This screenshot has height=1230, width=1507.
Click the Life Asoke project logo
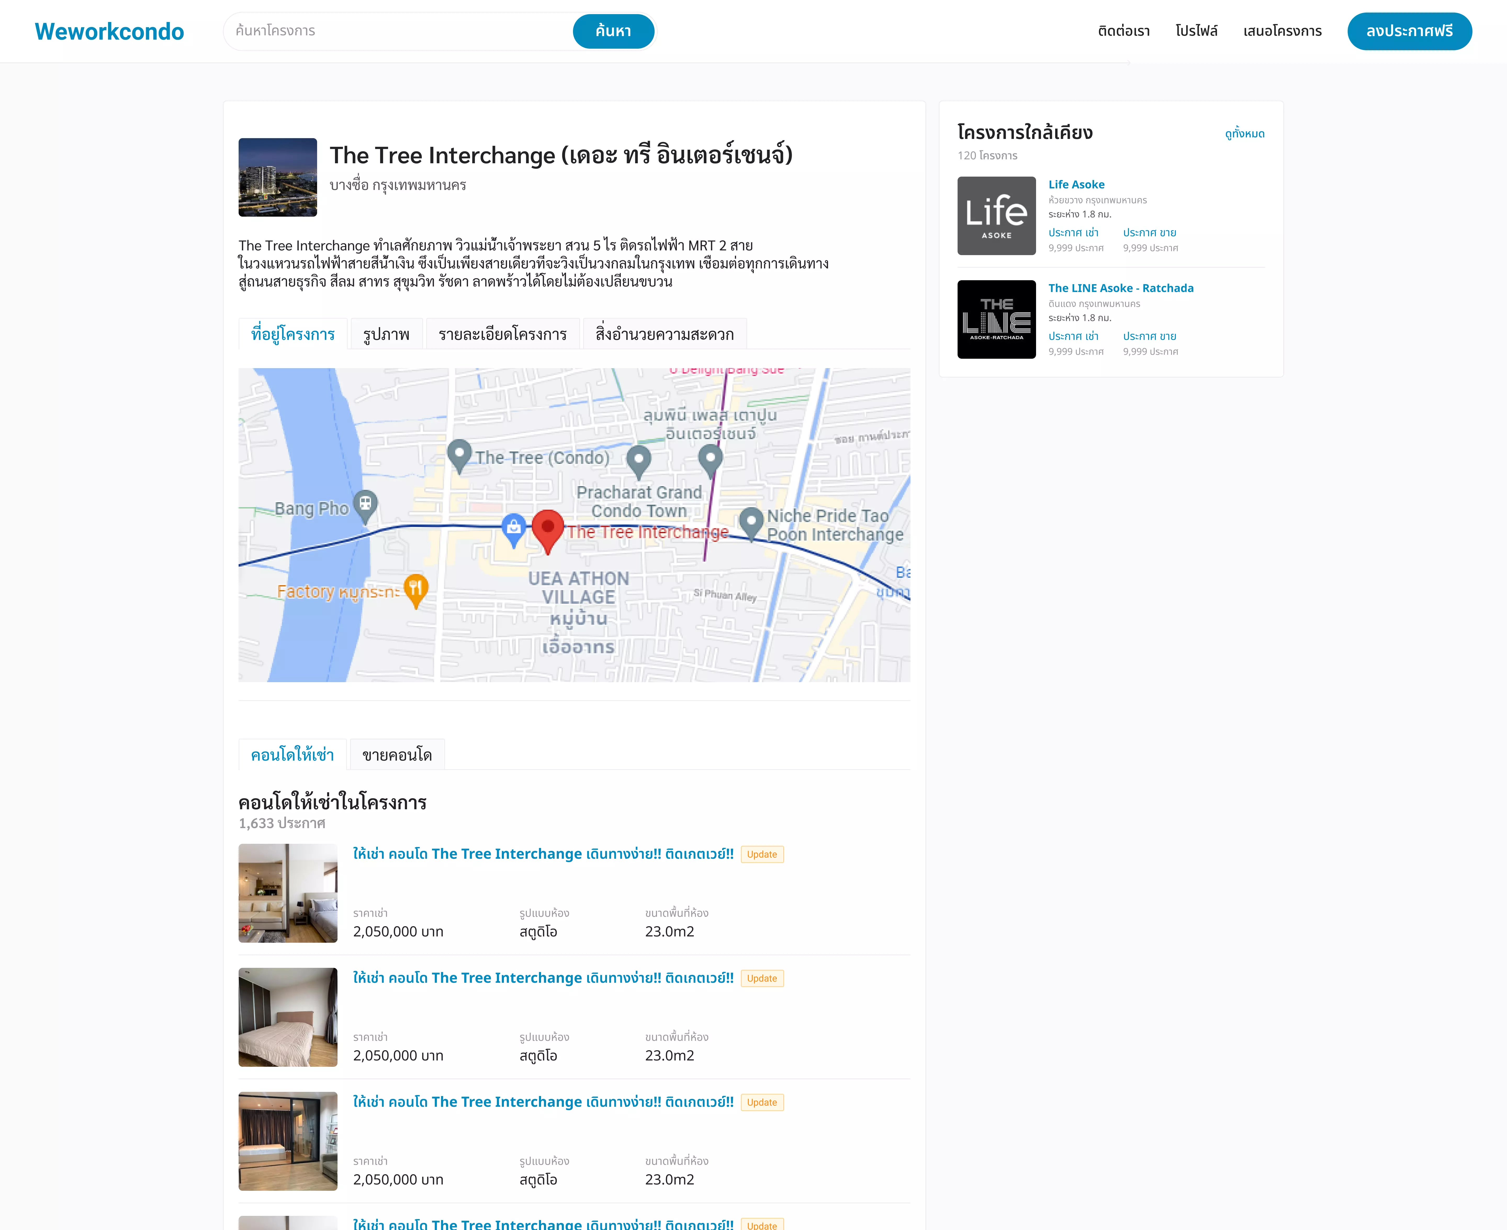996,215
